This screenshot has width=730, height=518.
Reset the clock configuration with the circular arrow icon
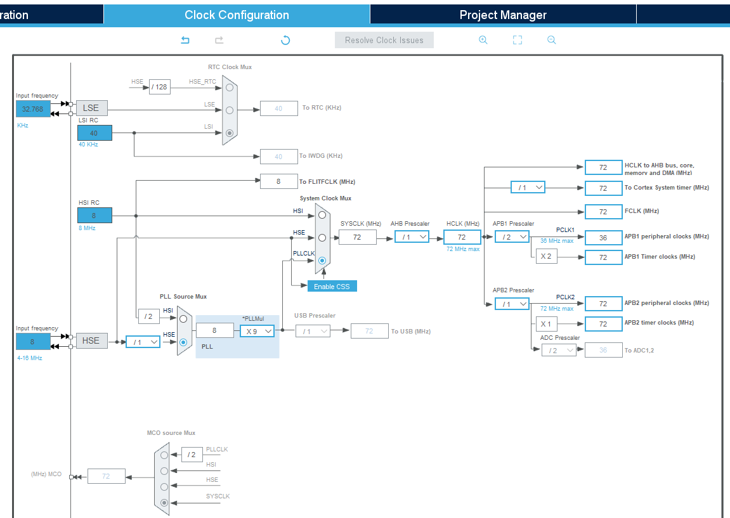[x=285, y=40]
